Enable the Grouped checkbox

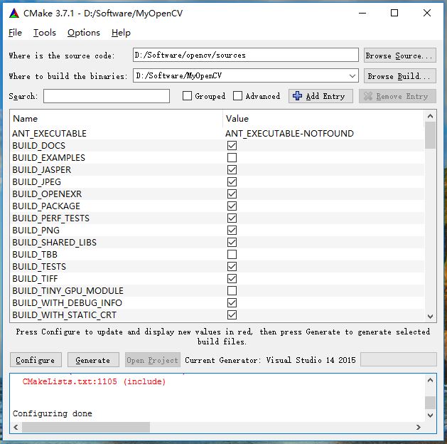point(187,96)
